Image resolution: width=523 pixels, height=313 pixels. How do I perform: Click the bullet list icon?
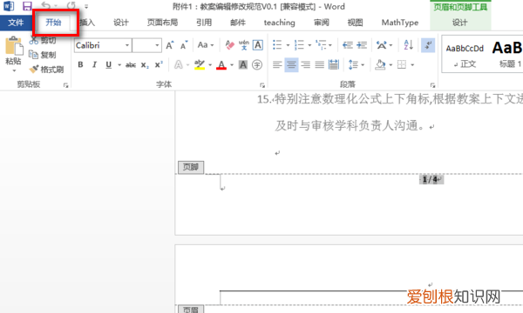(277, 45)
